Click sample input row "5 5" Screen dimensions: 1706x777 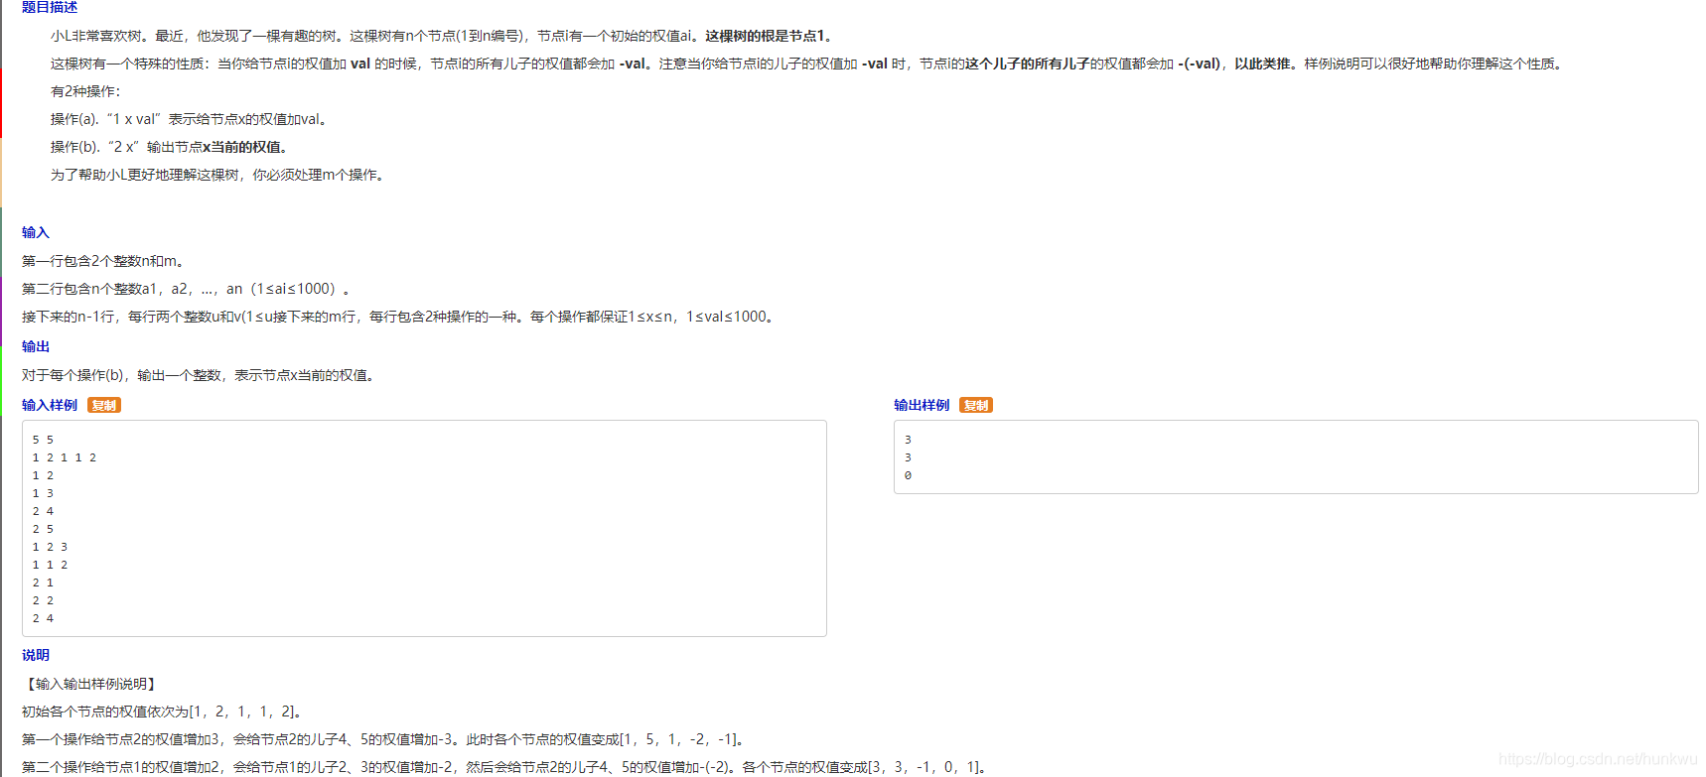pyautogui.click(x=43, y=440)
